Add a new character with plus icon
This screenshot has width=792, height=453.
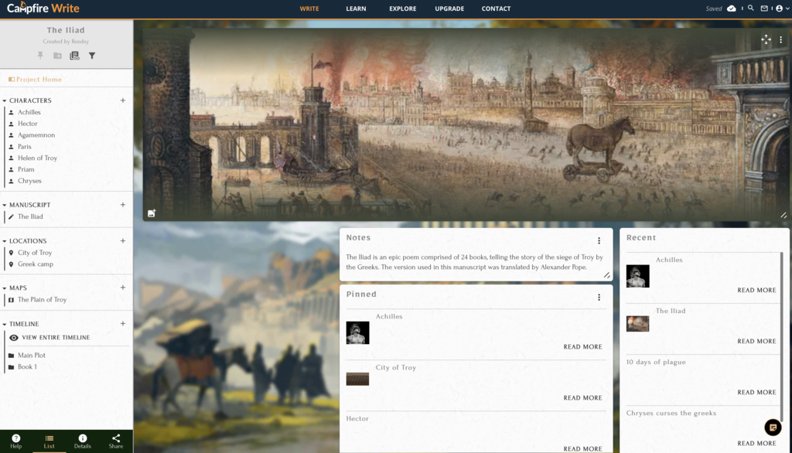(x=123, y=100)
